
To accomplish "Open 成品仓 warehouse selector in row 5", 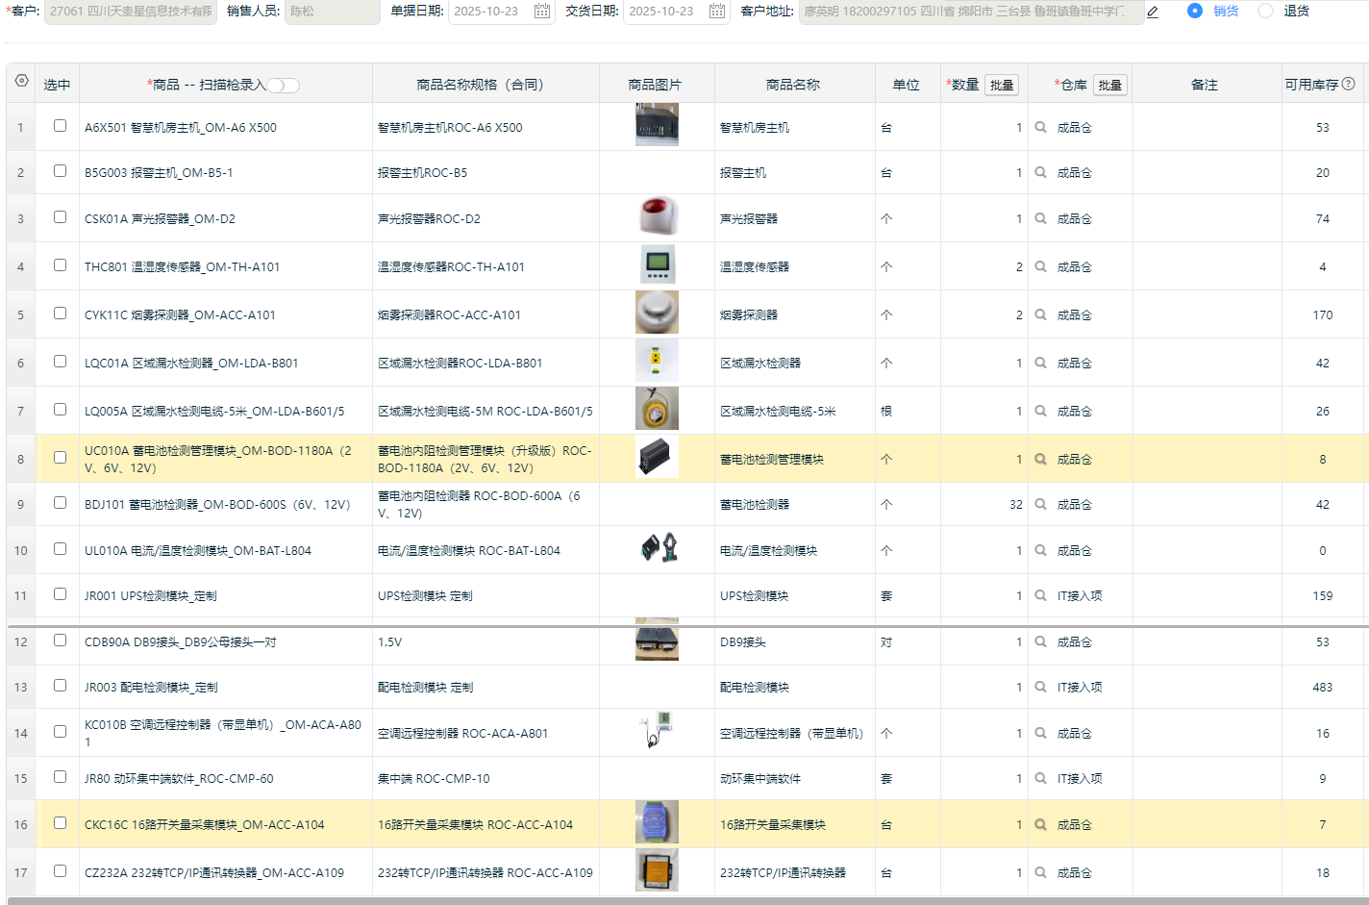I will [1075, 315].
